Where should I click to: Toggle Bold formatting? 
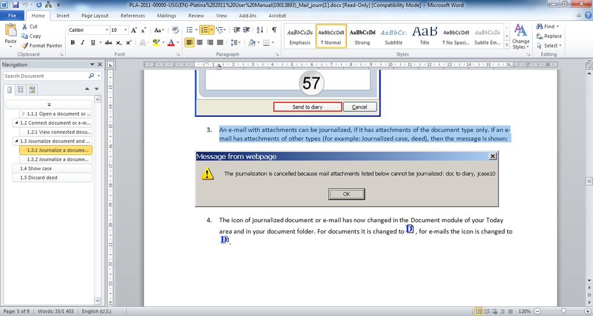tap(72, 43)
